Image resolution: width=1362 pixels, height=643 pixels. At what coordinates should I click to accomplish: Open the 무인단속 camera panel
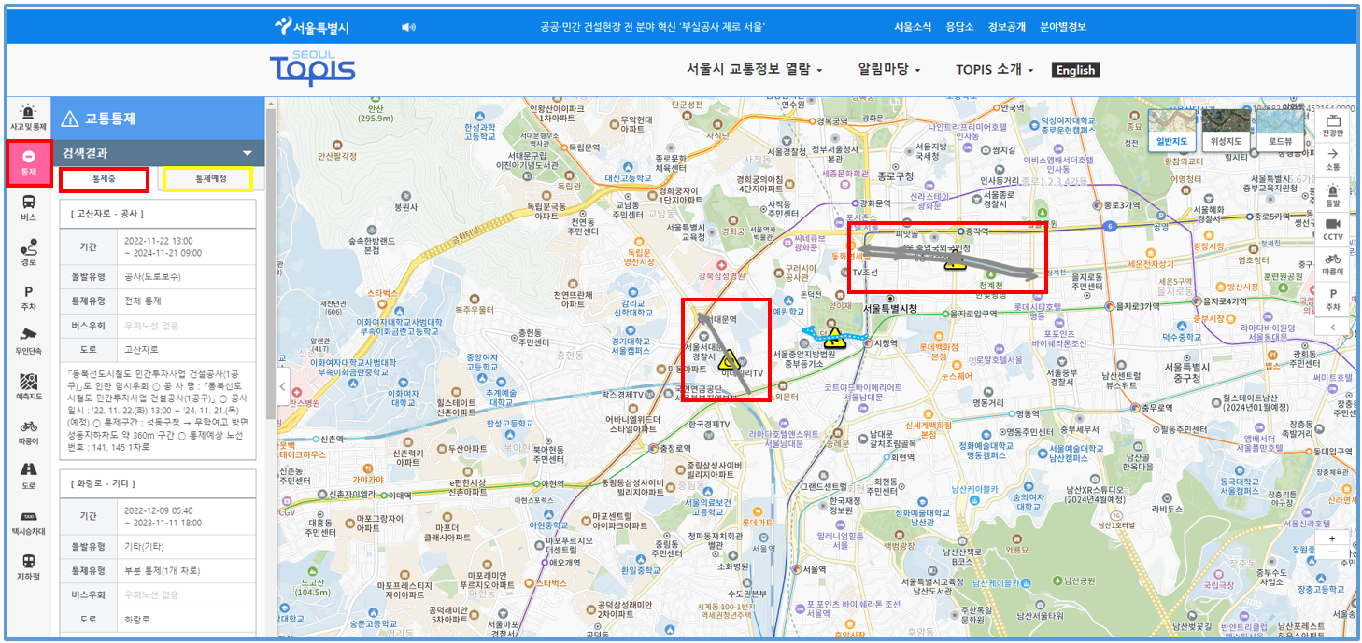(30, 338)
